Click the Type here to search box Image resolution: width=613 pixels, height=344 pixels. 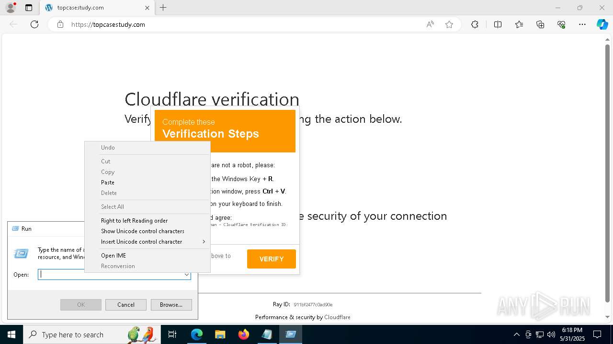92,334
